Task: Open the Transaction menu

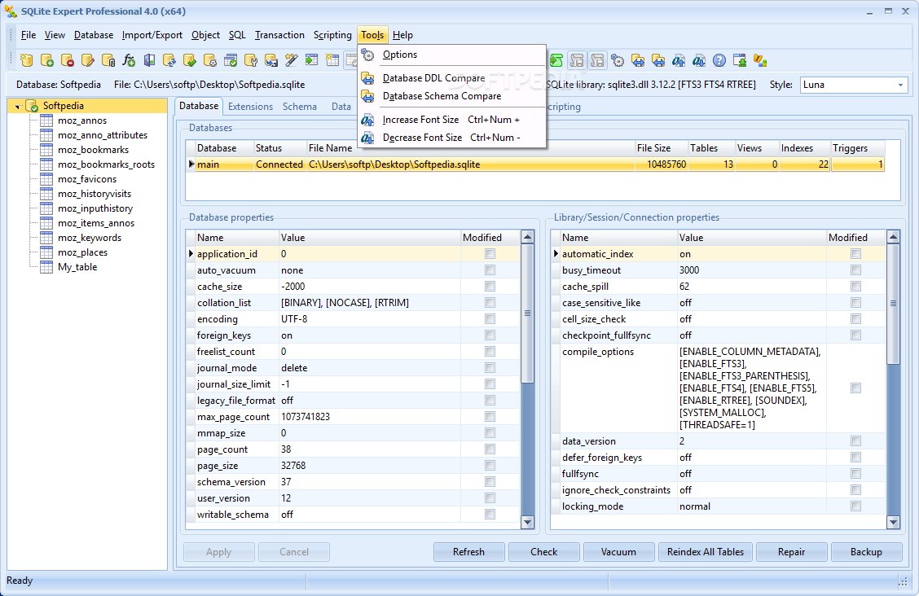Action: 279,35
